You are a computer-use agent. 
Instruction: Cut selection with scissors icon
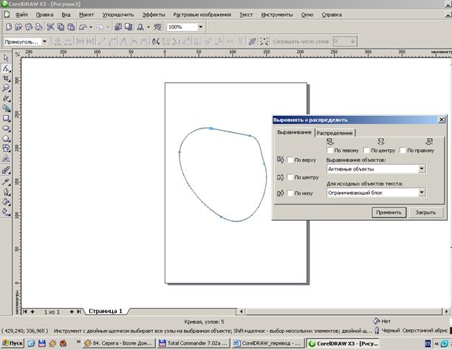(x=50, y=27)
